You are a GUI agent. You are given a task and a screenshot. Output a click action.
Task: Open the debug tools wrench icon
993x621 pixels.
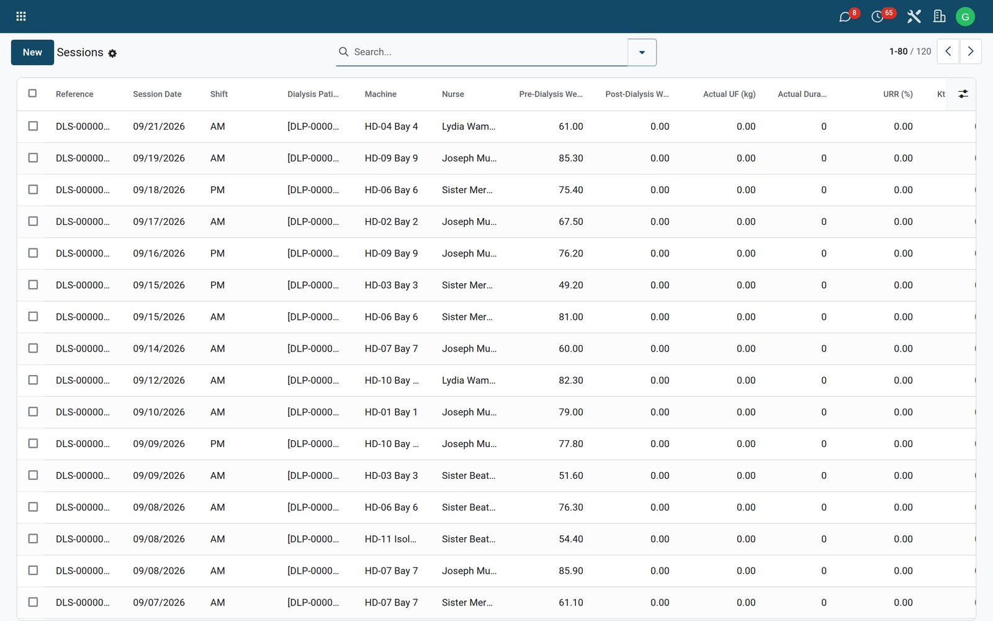coord(914,17)
